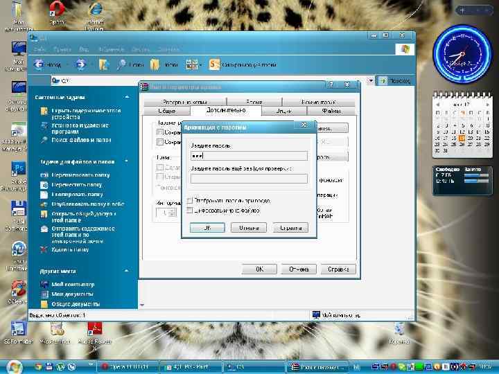Switch to the 'Время' tab

254,102
